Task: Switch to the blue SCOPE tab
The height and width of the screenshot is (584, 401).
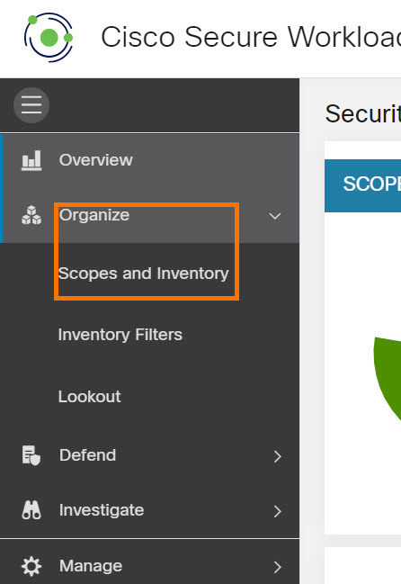Action: 362,185
